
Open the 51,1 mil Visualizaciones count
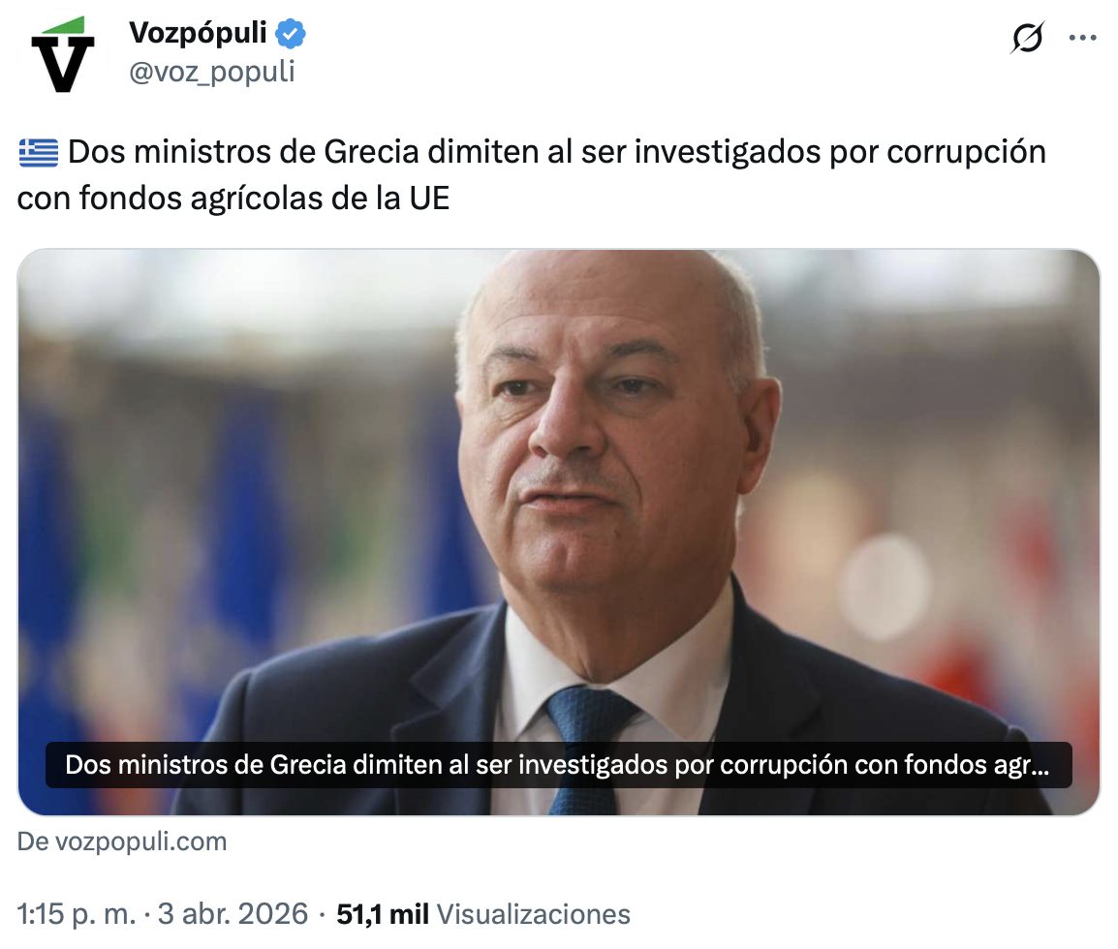(483, 914)
